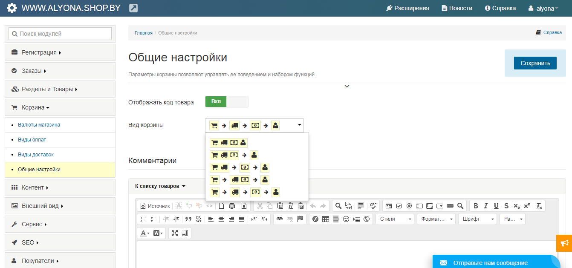
Task: Open 'Виды доставок' in the sidebar
Action: coord(36,155)
